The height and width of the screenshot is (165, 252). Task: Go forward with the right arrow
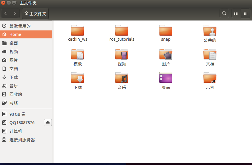coord(15,13)
